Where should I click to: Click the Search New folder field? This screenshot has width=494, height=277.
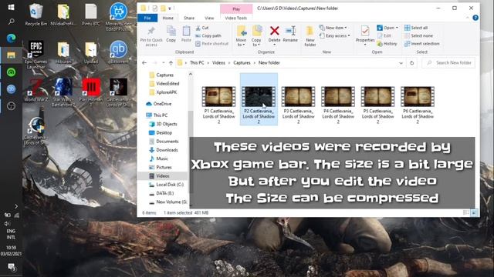[x=448, y=63]
